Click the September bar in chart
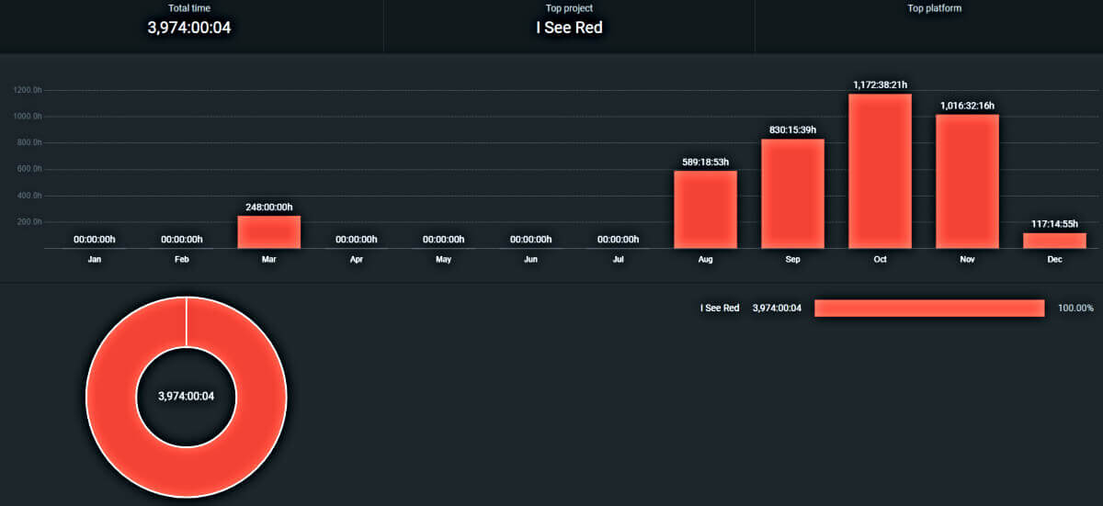The image size is (1103, 506). pos(793,194)
